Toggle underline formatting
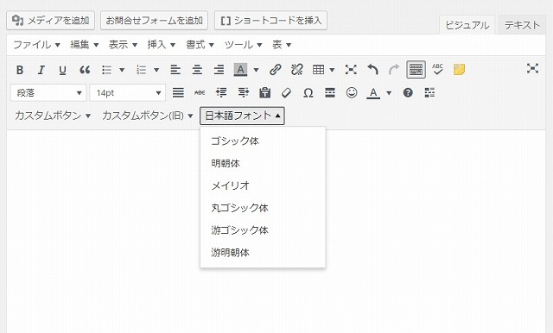The width and height of the screenshot is (553, 333). 62,70
